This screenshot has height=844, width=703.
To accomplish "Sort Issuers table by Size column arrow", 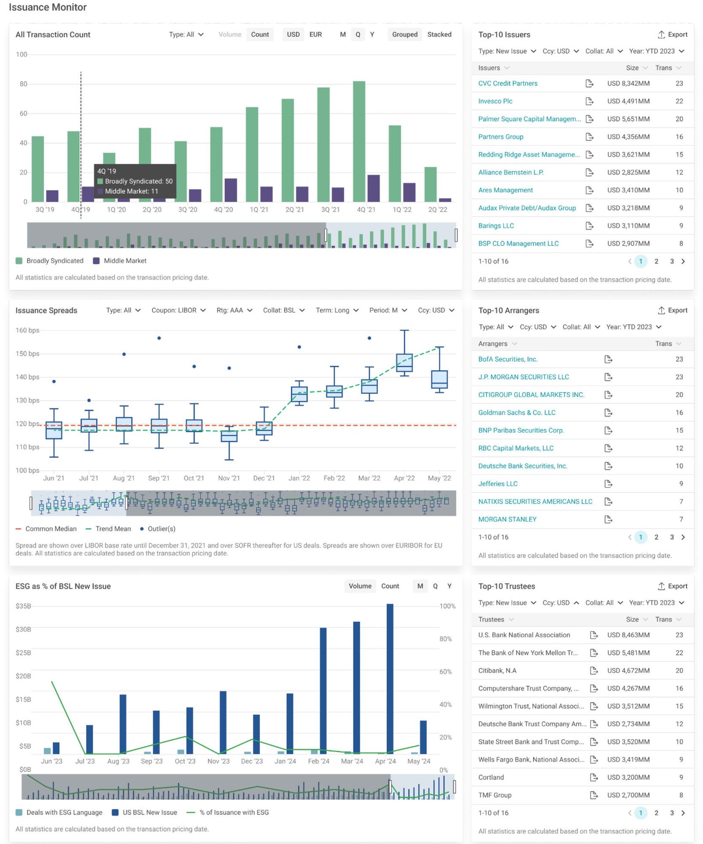I will pyautogui.click(x=645, y=68).
